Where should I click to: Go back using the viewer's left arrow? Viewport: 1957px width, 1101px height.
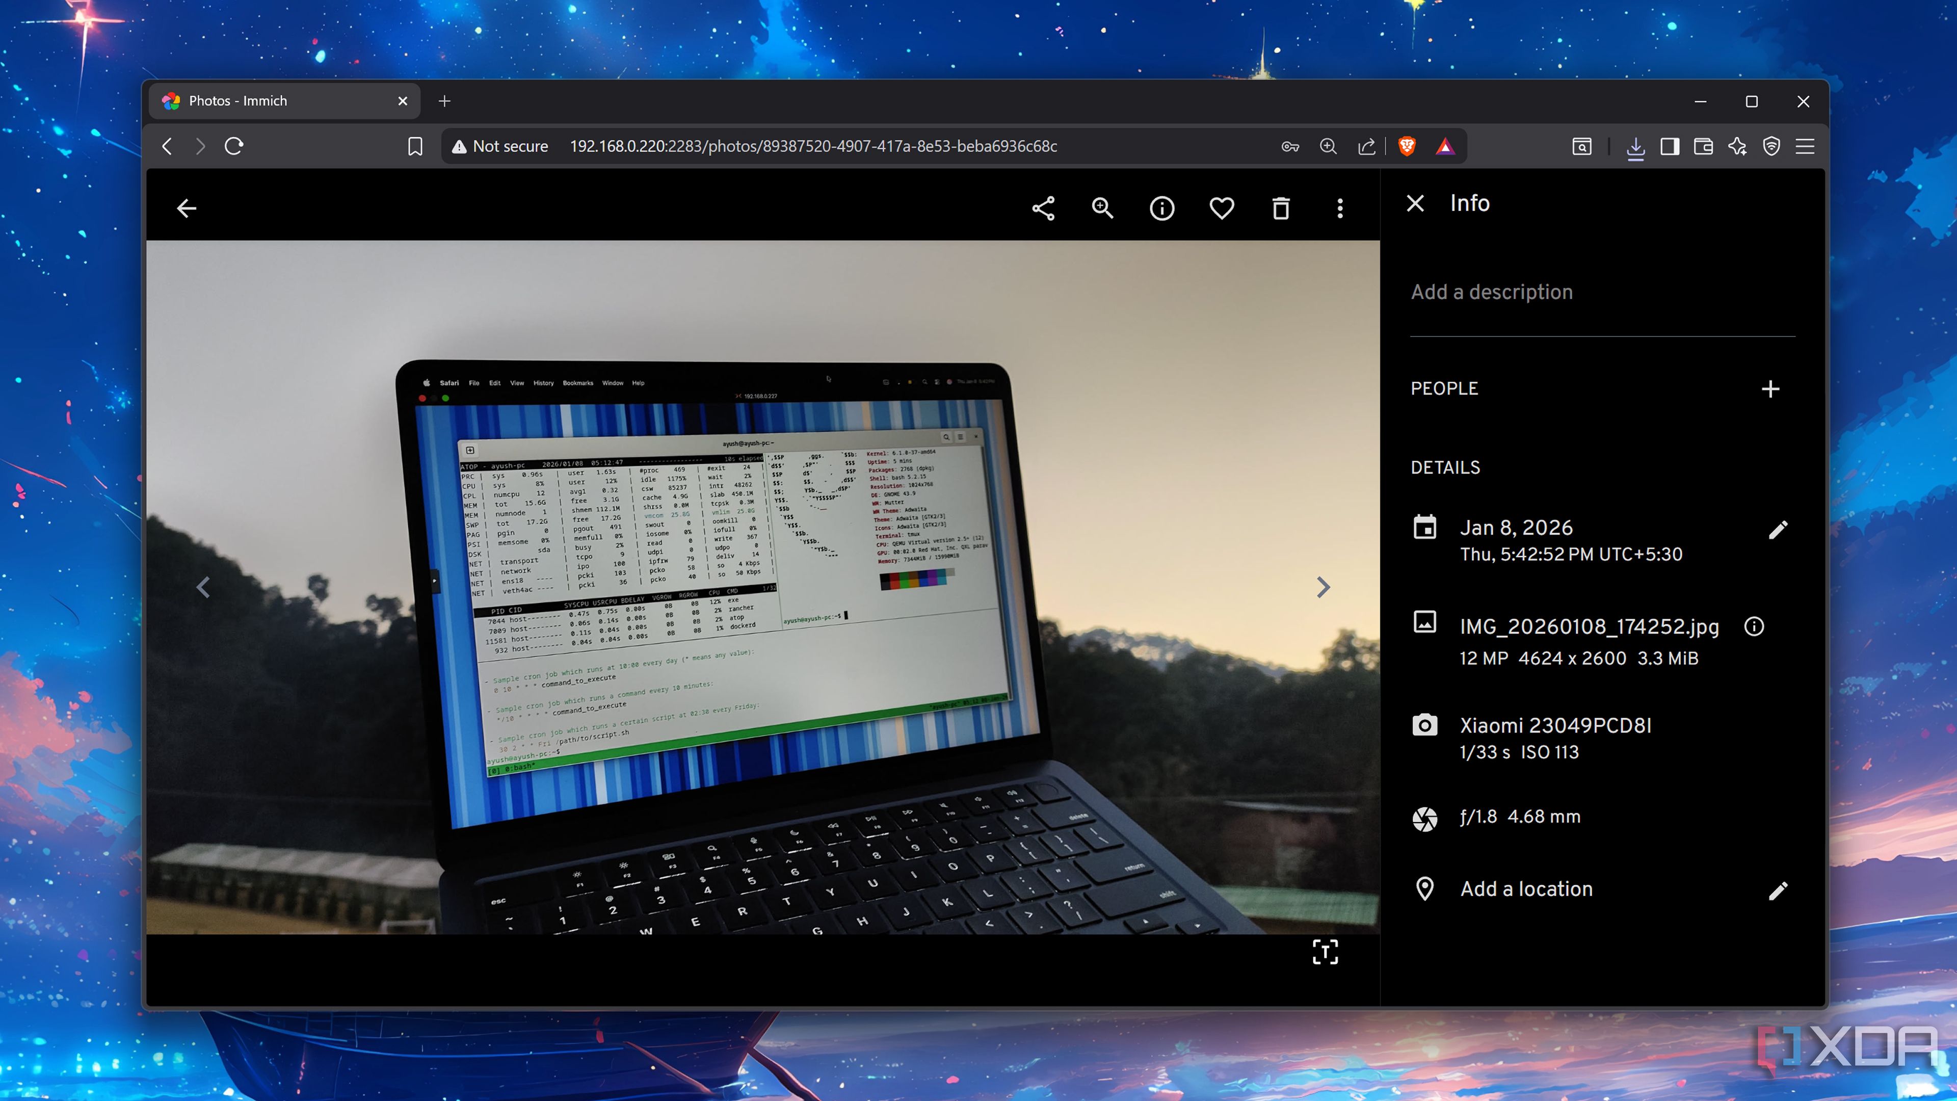tap(186, 208)
